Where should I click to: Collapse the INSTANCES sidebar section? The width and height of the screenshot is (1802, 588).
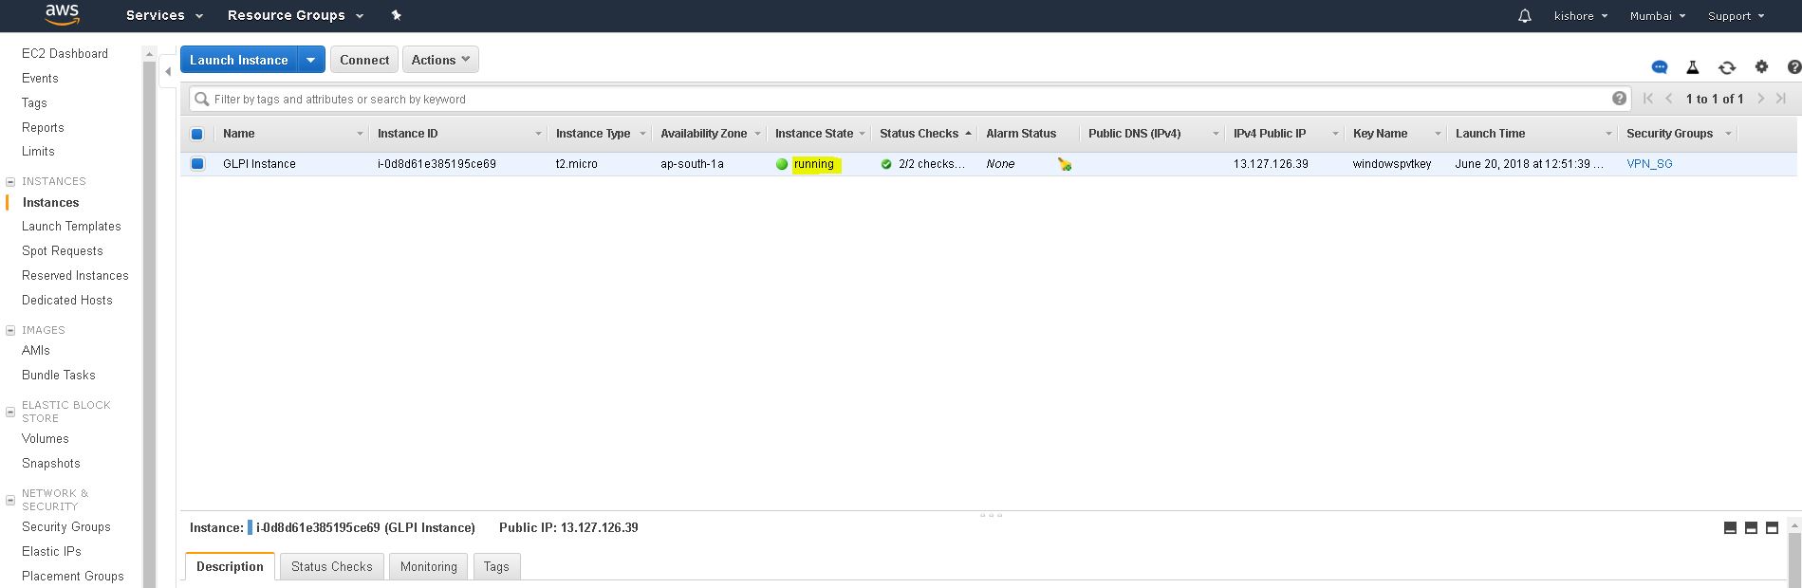click(x=10, y=181)
